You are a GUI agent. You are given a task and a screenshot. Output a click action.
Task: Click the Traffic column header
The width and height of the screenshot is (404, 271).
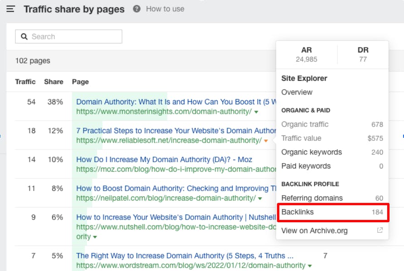click(25, 82)
